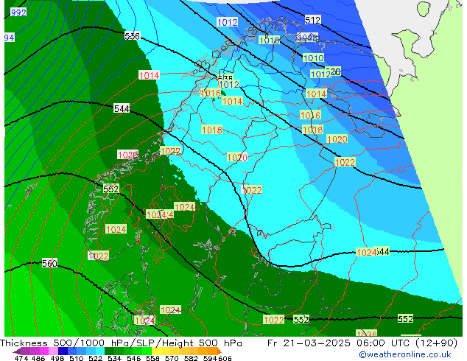Open the weatheronline.co.uk copyright link
This screenshot has width=467, height=361.
pos(405,354)
